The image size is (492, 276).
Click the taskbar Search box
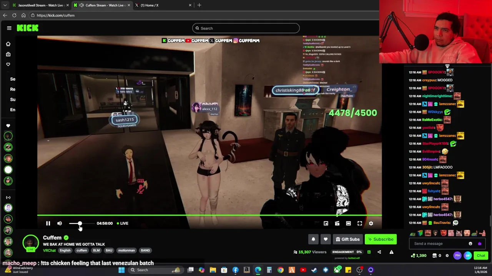[156, 270]
